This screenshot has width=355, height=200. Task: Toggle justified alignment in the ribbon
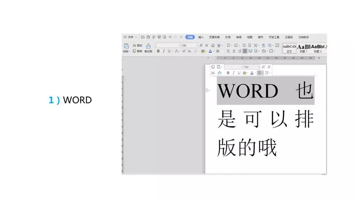click(x=245, y=51)
